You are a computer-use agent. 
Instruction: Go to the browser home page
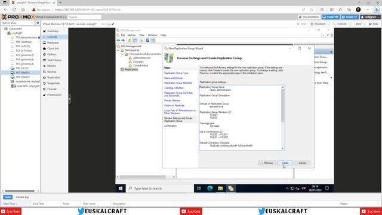pos(23,10)
